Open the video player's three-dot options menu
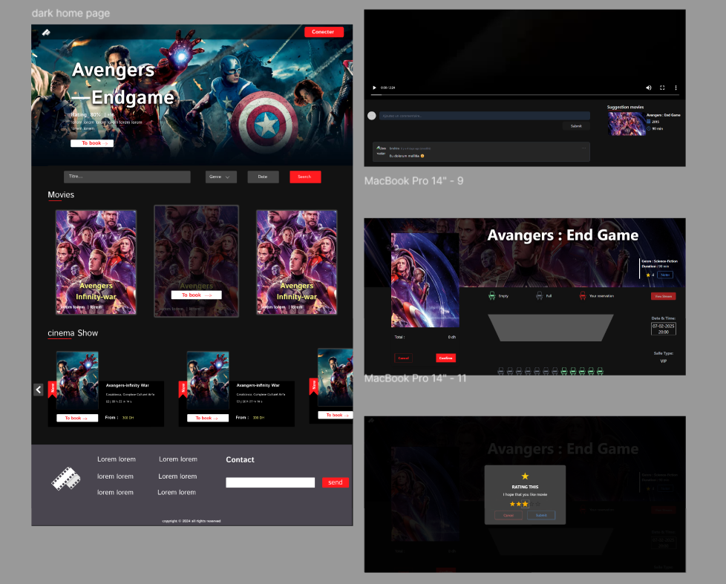This screenshot has width=726, height=584. point(676,88)
